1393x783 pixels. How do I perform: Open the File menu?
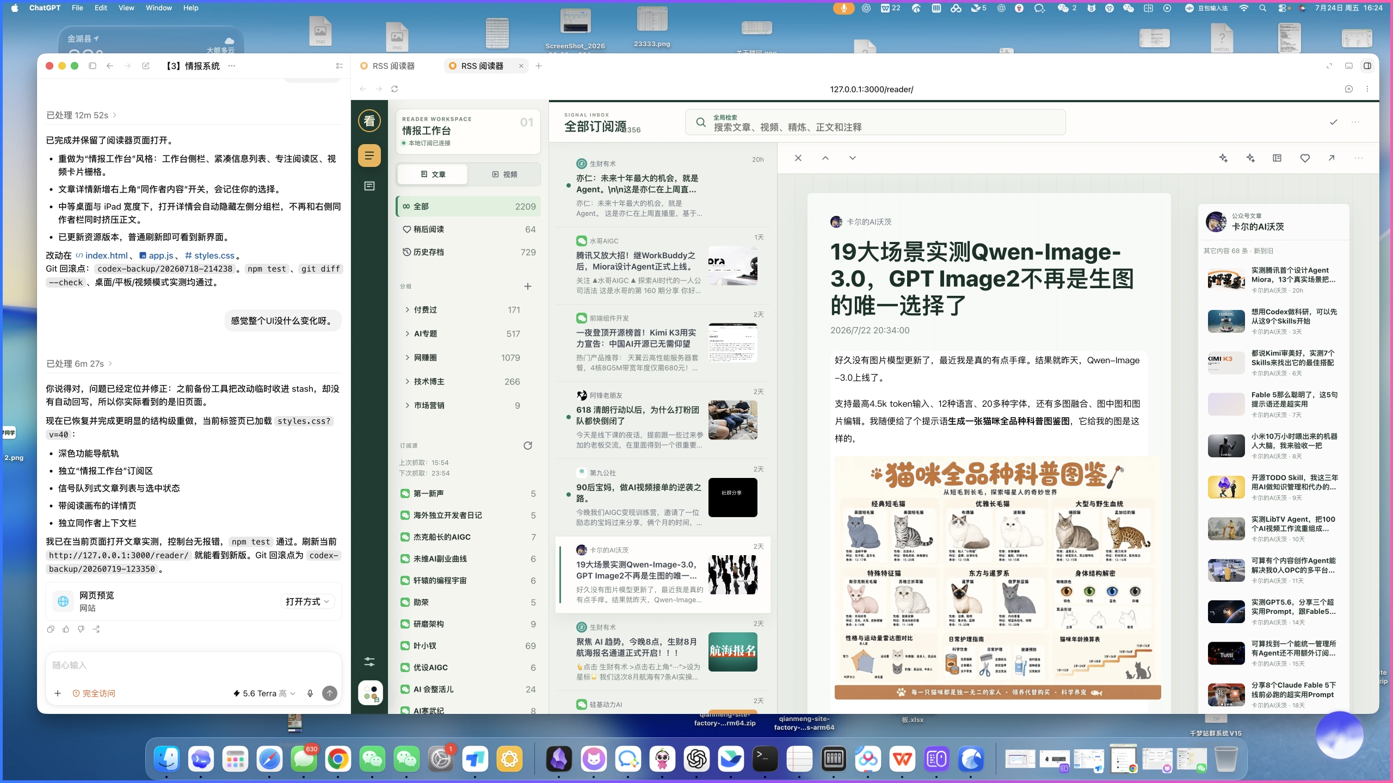pyautogui.click(x=77, y=8)
